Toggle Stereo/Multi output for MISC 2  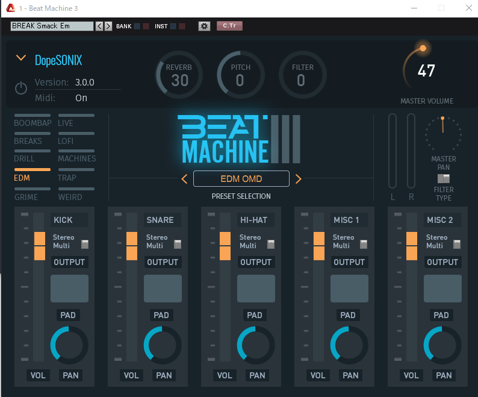point(457,244)
